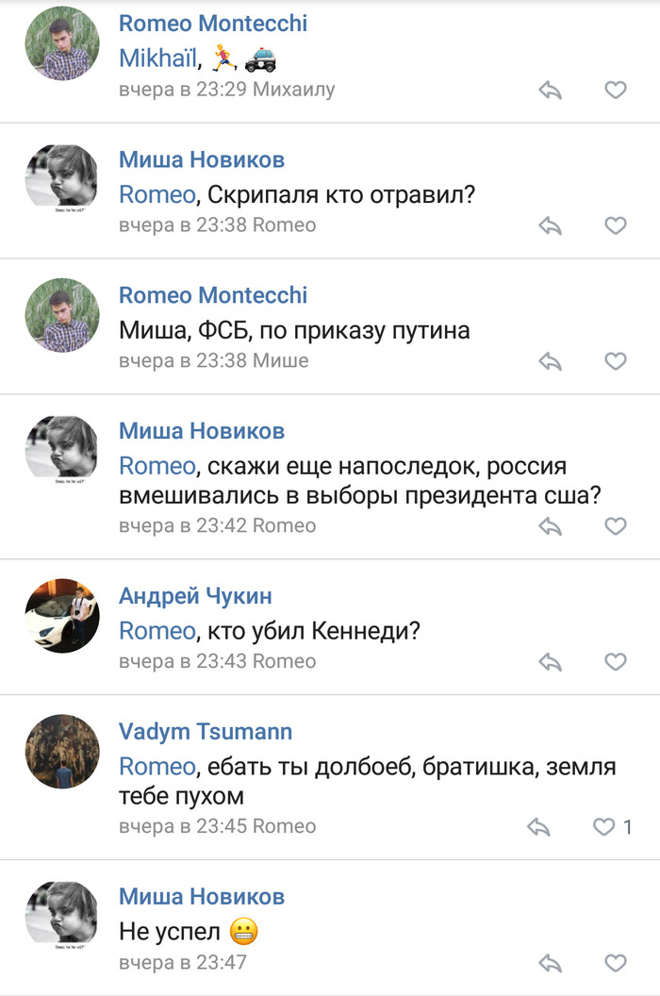The image size is (660, 996).
Task: Like the ФСБ по приказу comment
Action: point(615,361)
